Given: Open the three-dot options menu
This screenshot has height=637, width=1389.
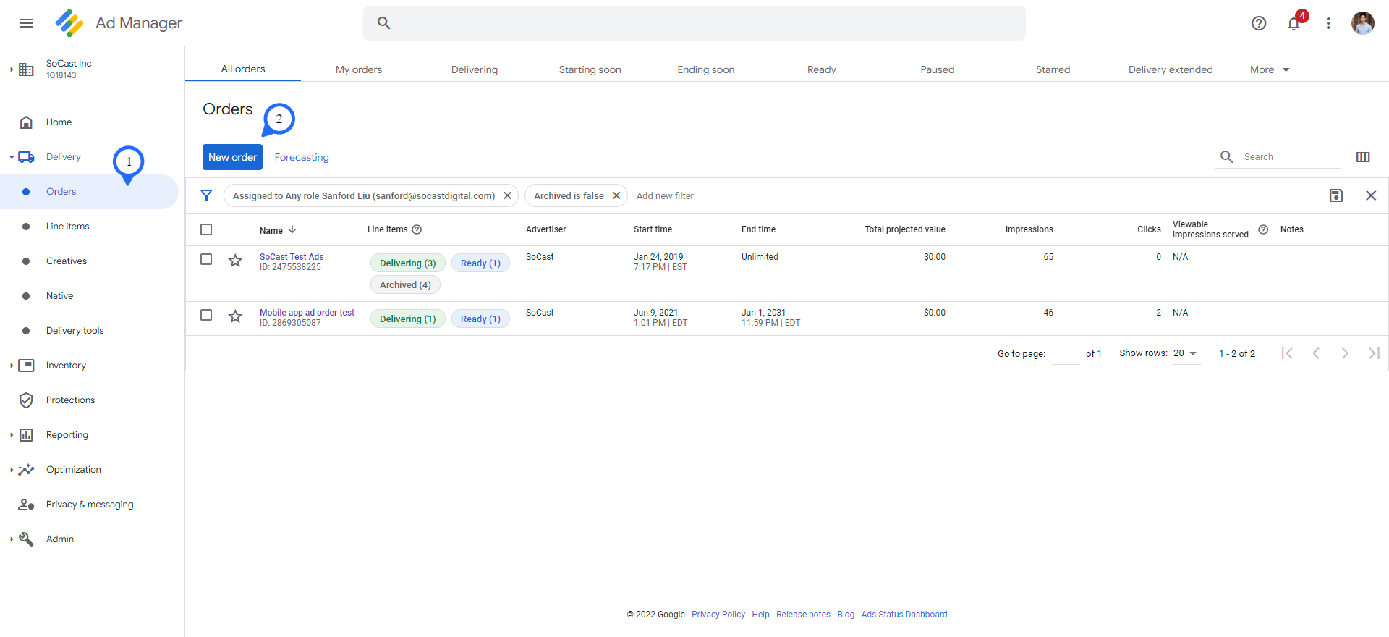Looking at the screenshot, I should coord(1328,23).
